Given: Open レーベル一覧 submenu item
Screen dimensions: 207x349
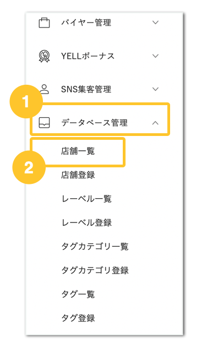Looking at the screenshot, I should pyautogui.click(x=86, y=198).
